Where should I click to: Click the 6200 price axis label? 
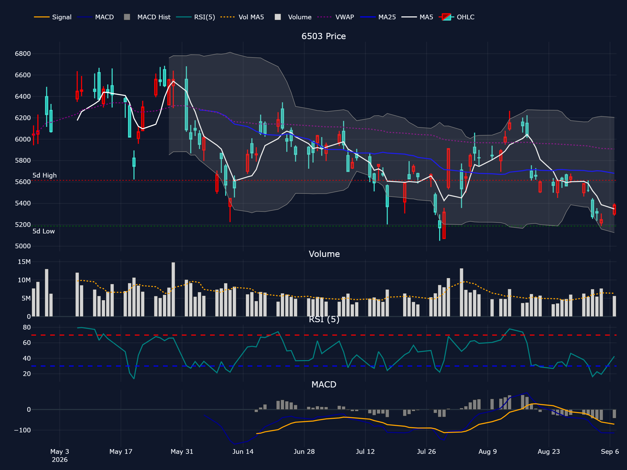coord(23,118)
